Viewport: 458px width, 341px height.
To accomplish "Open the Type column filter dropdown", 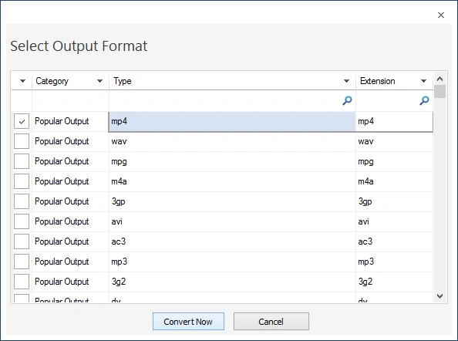I will (346, 81).
